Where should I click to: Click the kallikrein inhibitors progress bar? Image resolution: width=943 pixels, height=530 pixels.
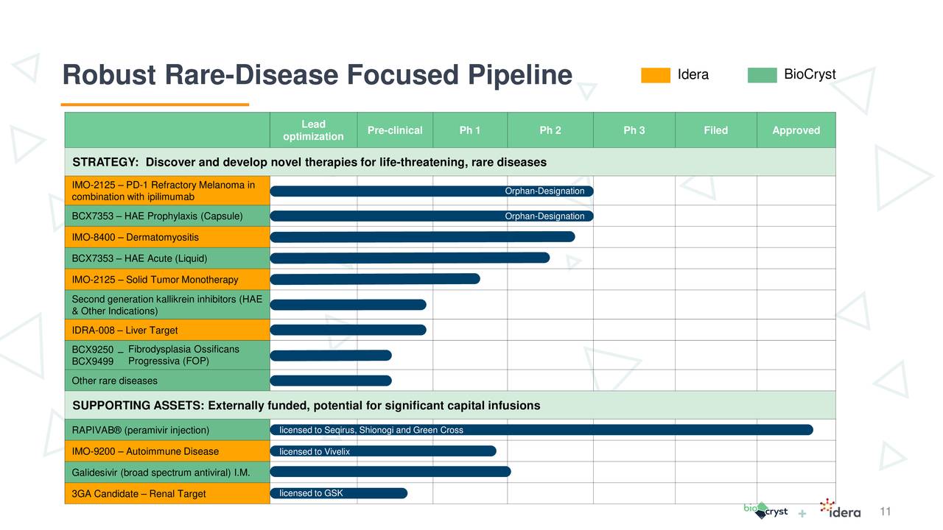348,305
